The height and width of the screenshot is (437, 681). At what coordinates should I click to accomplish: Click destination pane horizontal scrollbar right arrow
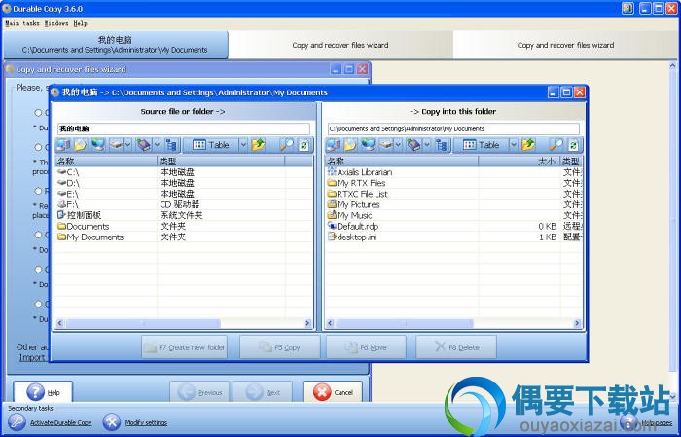[577, 323]
